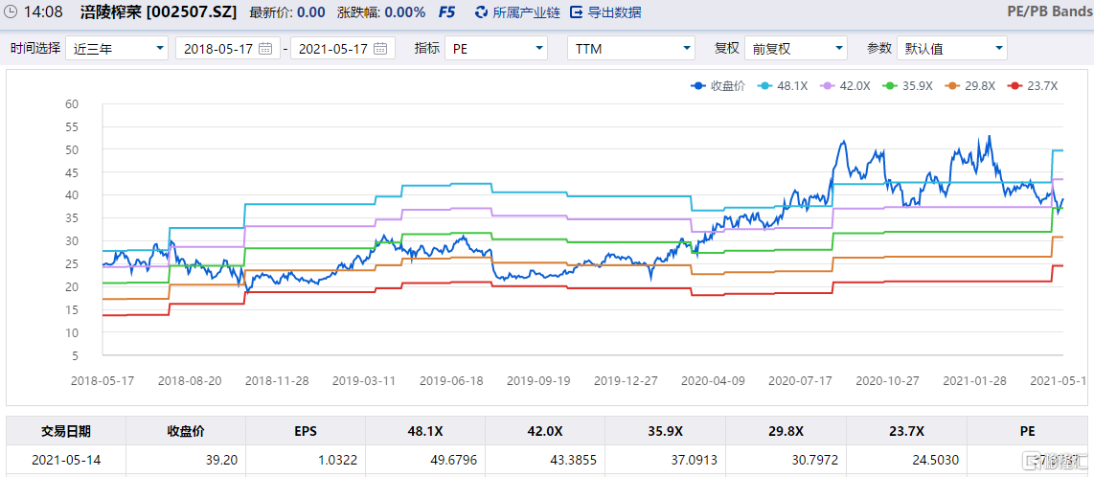This screenshot has width=1094, height=477.
Task: Select the cell 49.6796
Action: (425, 461)
